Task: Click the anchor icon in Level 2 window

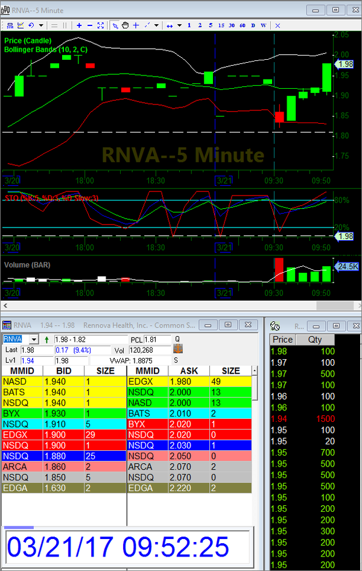Action: click(177, 349)
